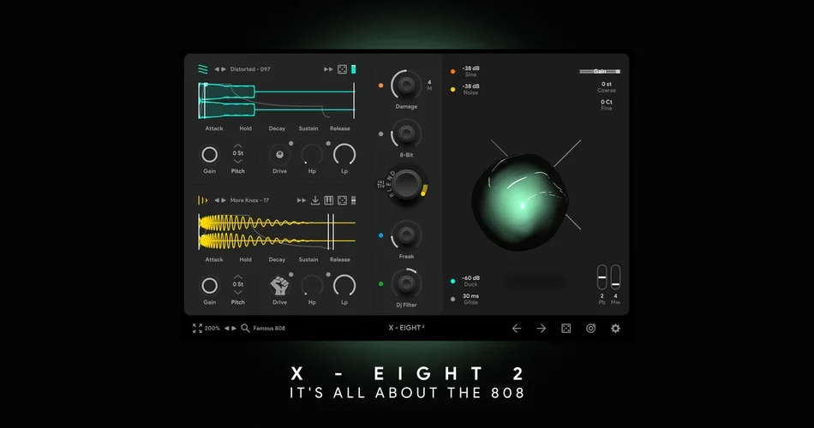
Task: Randomize the Distorted - 097 layer with dice
Action: point(342,69)
